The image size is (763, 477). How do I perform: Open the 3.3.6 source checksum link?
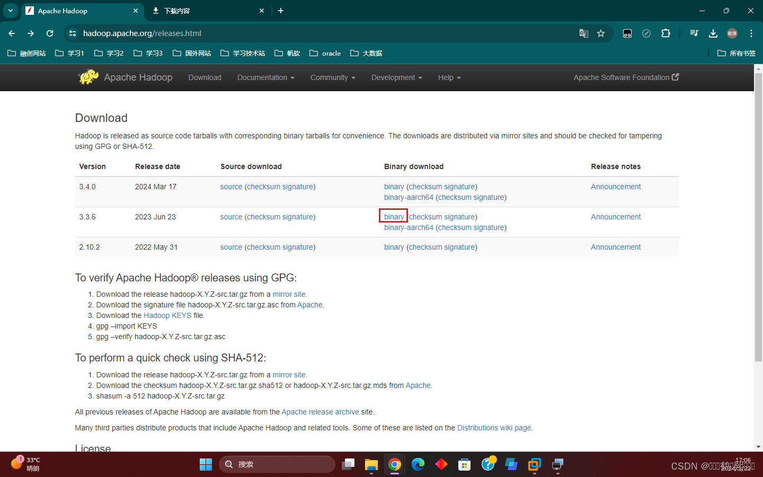coord(263,217)
